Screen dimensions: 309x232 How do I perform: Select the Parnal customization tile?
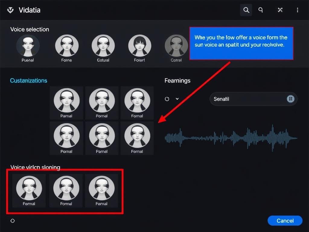[66, 102]
